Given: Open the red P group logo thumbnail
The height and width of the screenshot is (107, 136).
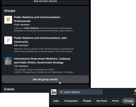Looking at the screenshot, I should click(x=8, y=40).
